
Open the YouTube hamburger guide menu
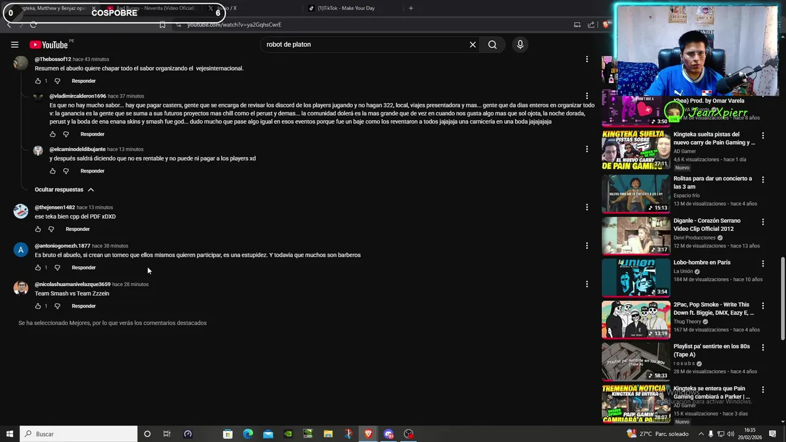tap(14, 44)
